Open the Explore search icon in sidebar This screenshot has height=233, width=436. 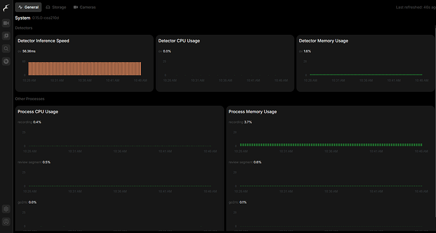(6, 49)
